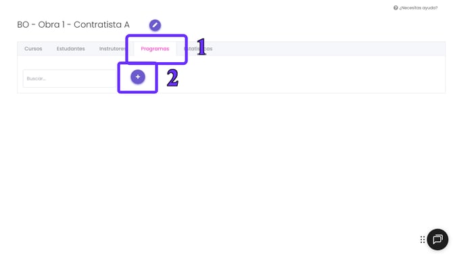The image size is (453, 256).
Task: Focus the 'Buscar...' search field
Action: click(x=70, y=78)
